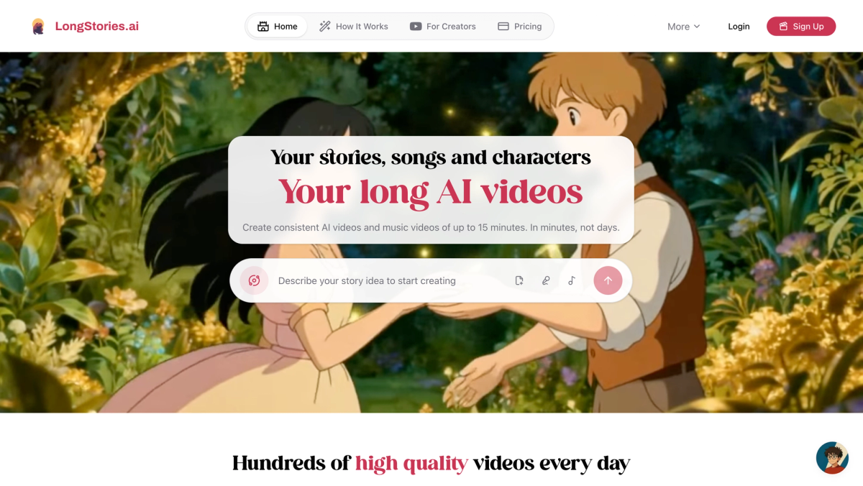Viewport: 863px width, 486px height.
Task: Click the 'Your stories, songs and characters' heading
Action: [431, 157]
